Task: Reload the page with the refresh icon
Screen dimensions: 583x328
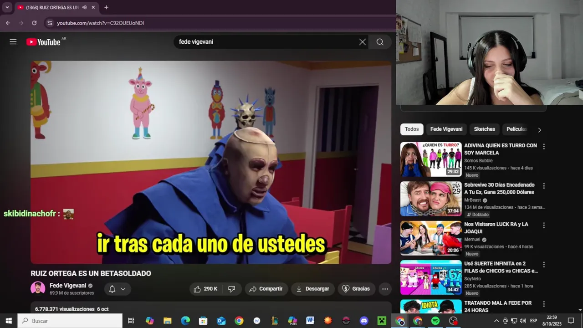Action: (34, 23)
